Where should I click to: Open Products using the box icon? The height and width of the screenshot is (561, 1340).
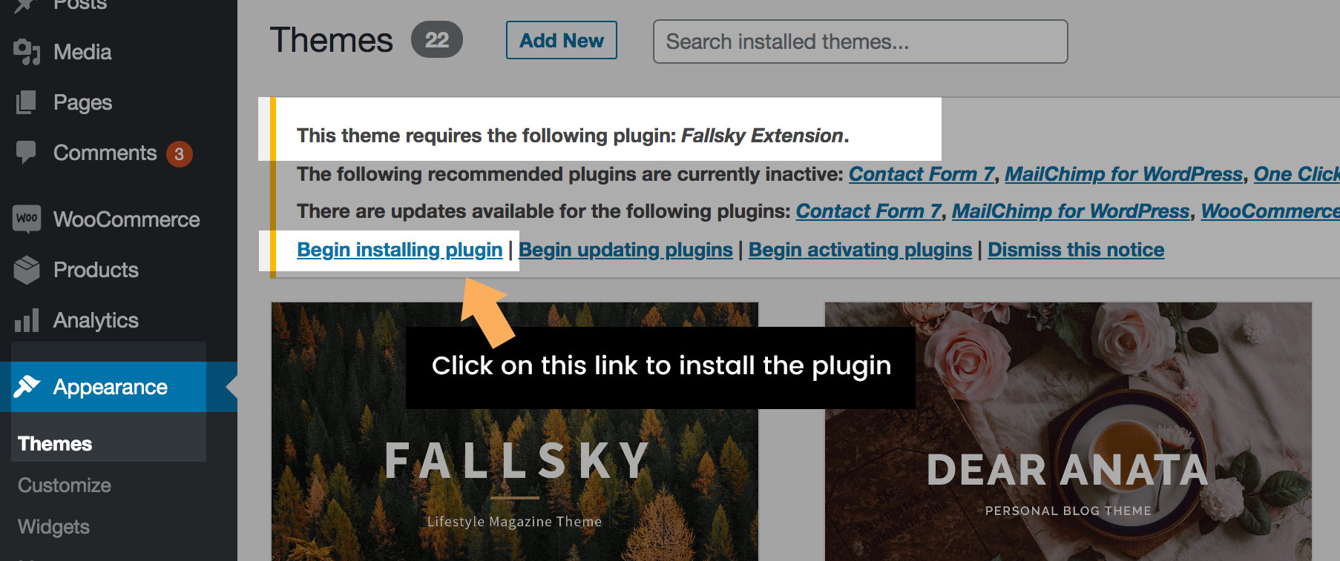point(27,270)
